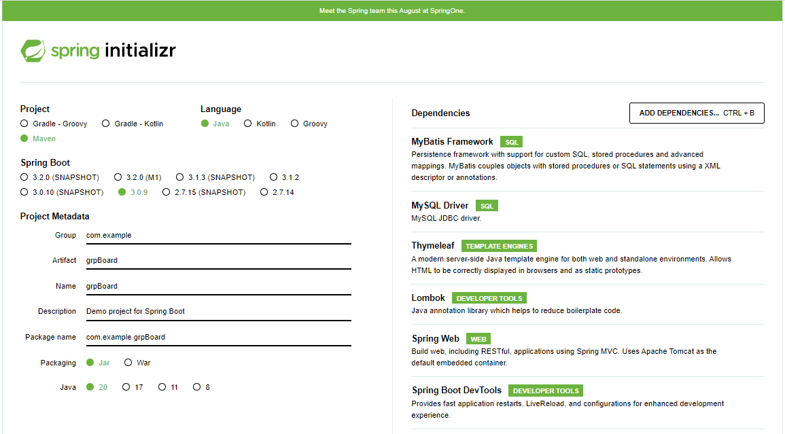Click the Artifact input field
This screenshot has width=785, height=434.
click(218, 260)
